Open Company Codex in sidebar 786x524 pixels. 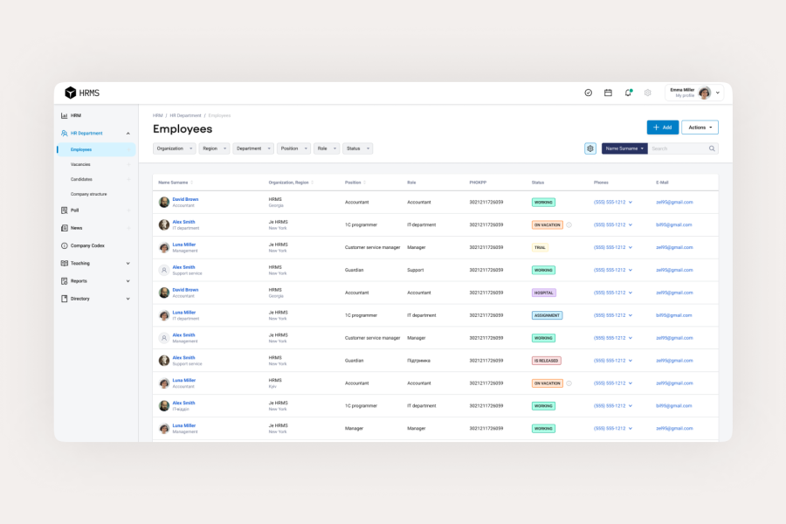[87, 245]
